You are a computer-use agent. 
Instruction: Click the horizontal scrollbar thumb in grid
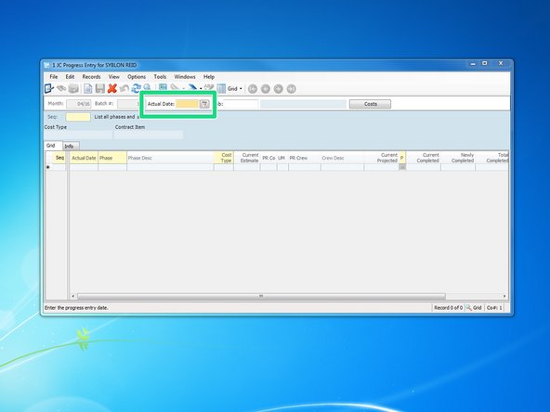pos(261,296)
